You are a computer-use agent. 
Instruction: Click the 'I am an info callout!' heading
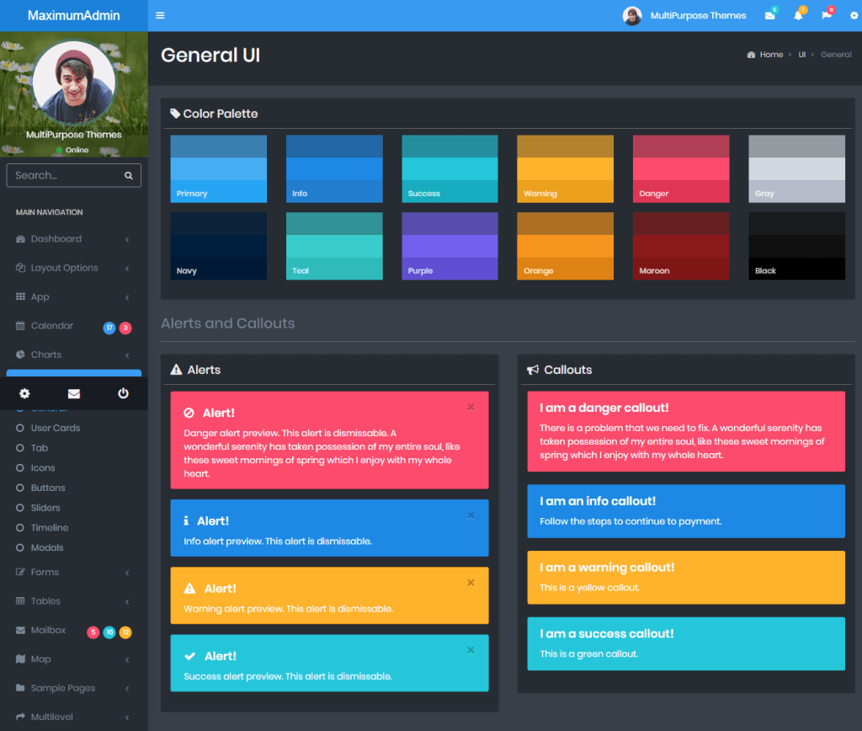(x=598, y=501)
